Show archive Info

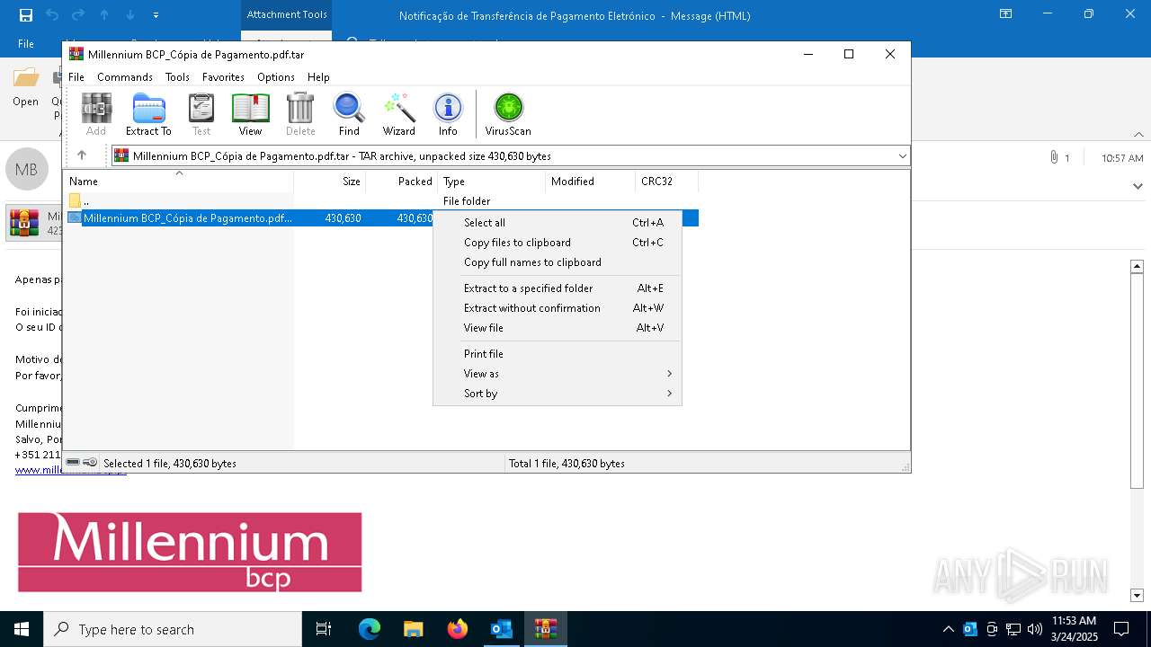(448, 114)
